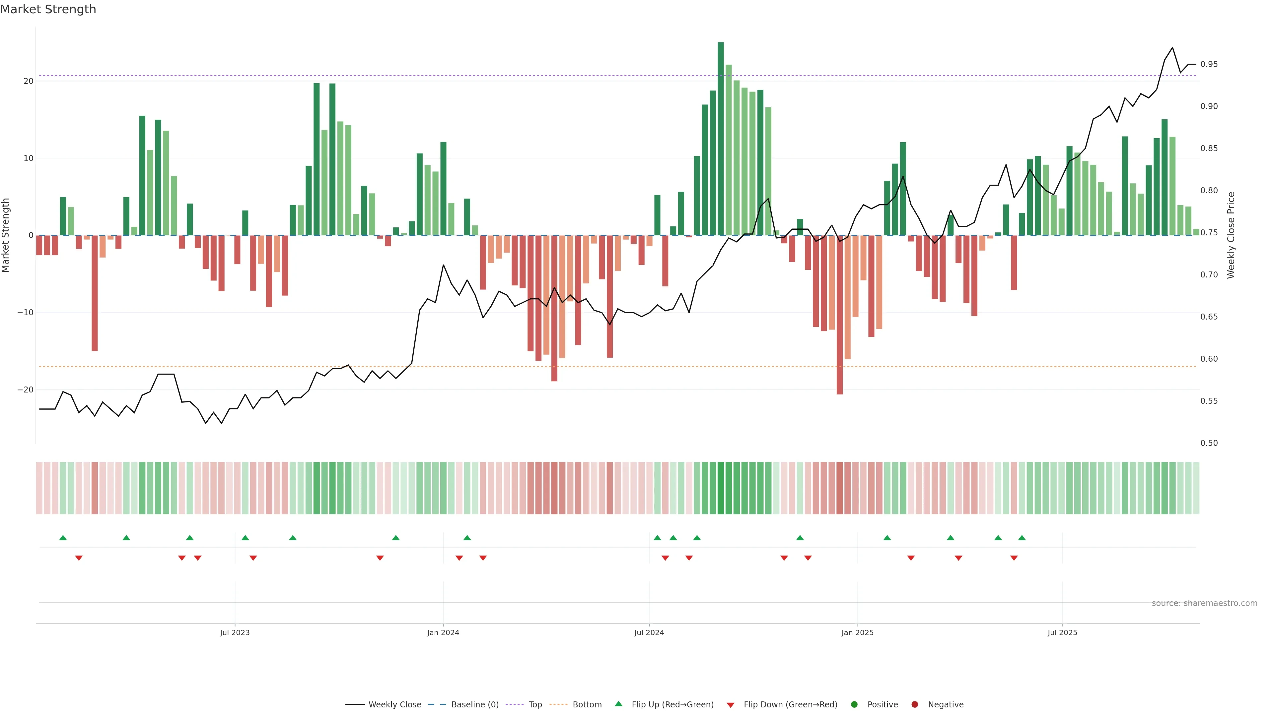This screenshot has width=1274, height=716.
Task: Click the source: sharemaestro.com text
Action: pyautogui.click(x=1204, y=603)
